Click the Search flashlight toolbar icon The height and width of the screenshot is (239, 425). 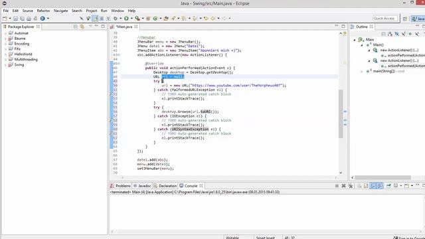(x=173, y=19)
